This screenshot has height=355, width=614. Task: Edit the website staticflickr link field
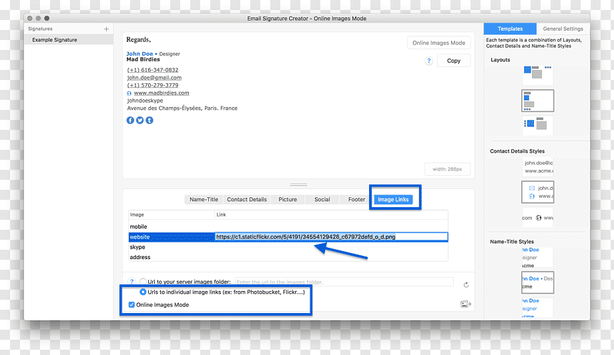pyautogui.click(x=331, y=236)
